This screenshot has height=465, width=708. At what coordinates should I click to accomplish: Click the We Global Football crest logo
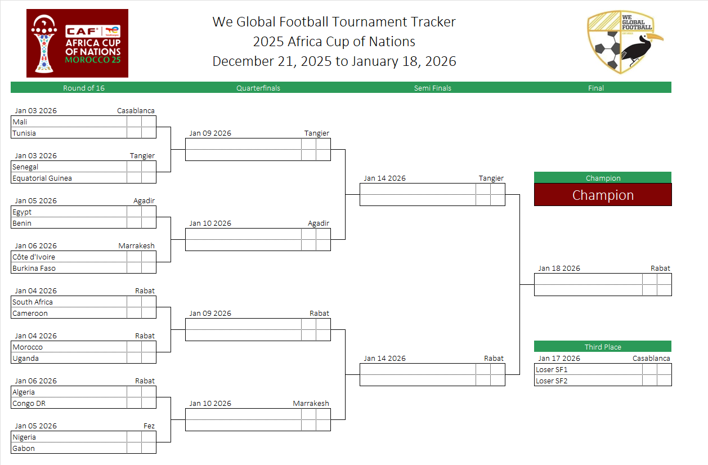[x=625, y=43]
